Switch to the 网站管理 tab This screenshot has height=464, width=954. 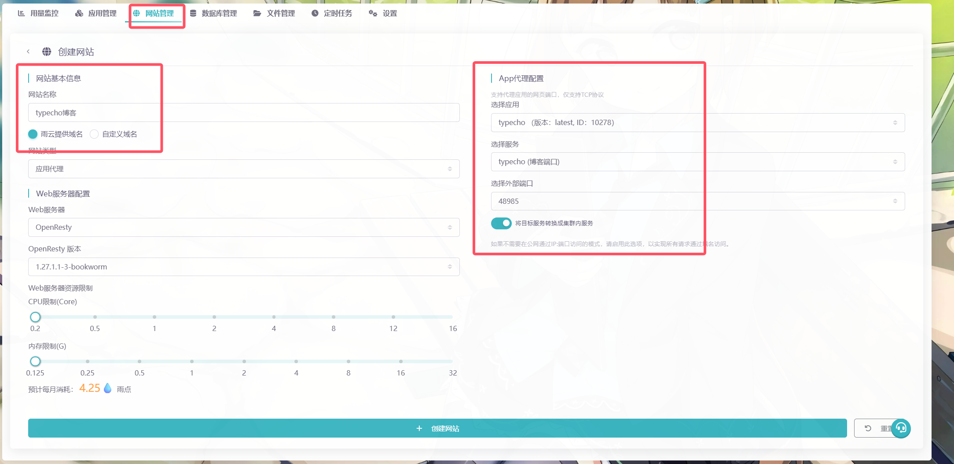coord(154,13)
